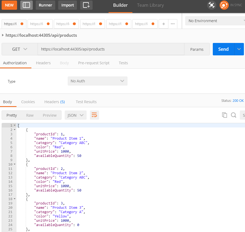The width and height of the screenshot is (245, 232).
Task: Open the No Auth type dropdown
Action: click(97, 81)
